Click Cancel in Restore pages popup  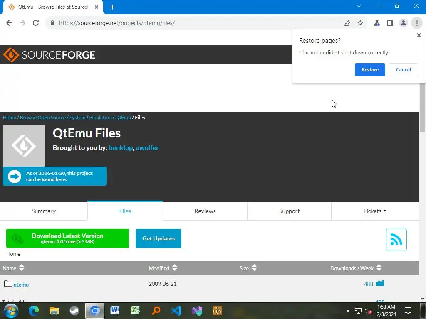click(404, 70)
